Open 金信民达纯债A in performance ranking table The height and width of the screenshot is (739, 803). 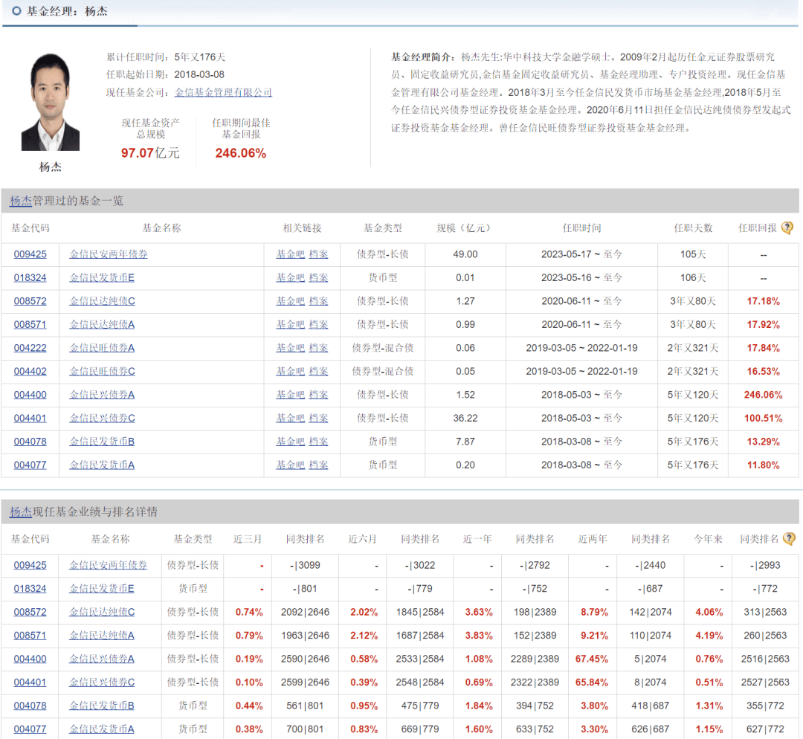click(x=102, y=636)
